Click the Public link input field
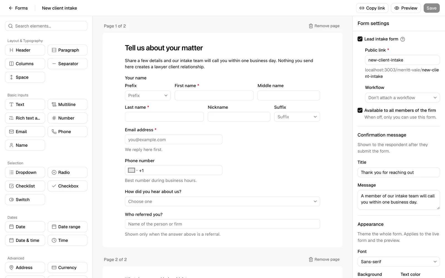Viewport: 445px width, 278px height. coord(402,60)
